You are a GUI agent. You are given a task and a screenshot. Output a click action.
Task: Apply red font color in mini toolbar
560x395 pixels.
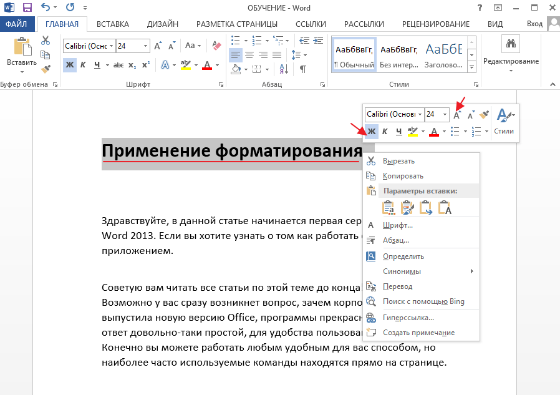pyautogui.click(x=434, y=131)
